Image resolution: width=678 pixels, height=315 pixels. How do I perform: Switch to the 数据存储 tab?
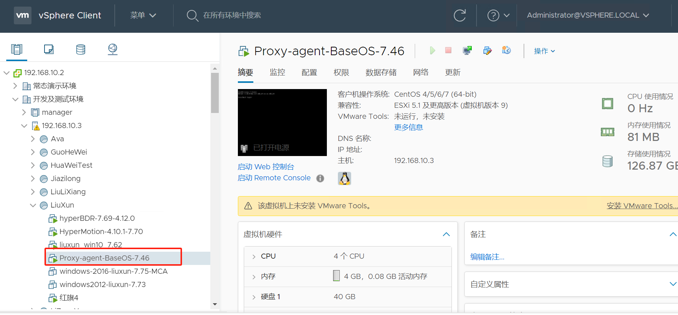click(381, 72)
